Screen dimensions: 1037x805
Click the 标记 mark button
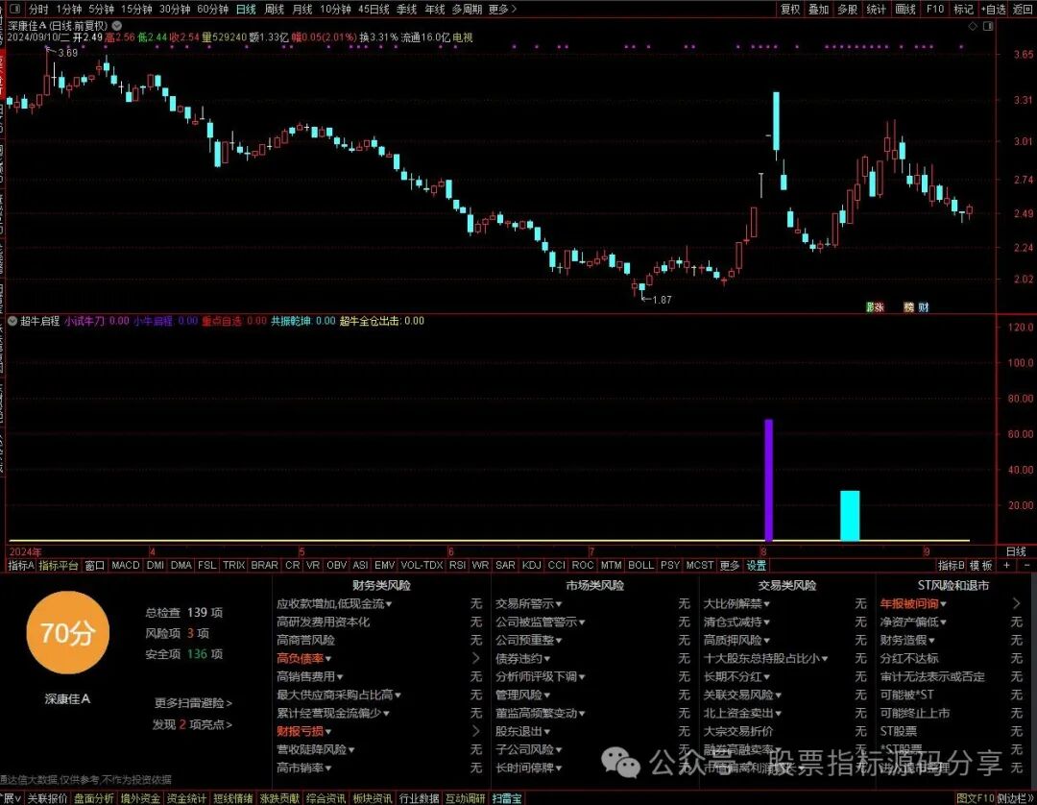[x=963, y=10]
